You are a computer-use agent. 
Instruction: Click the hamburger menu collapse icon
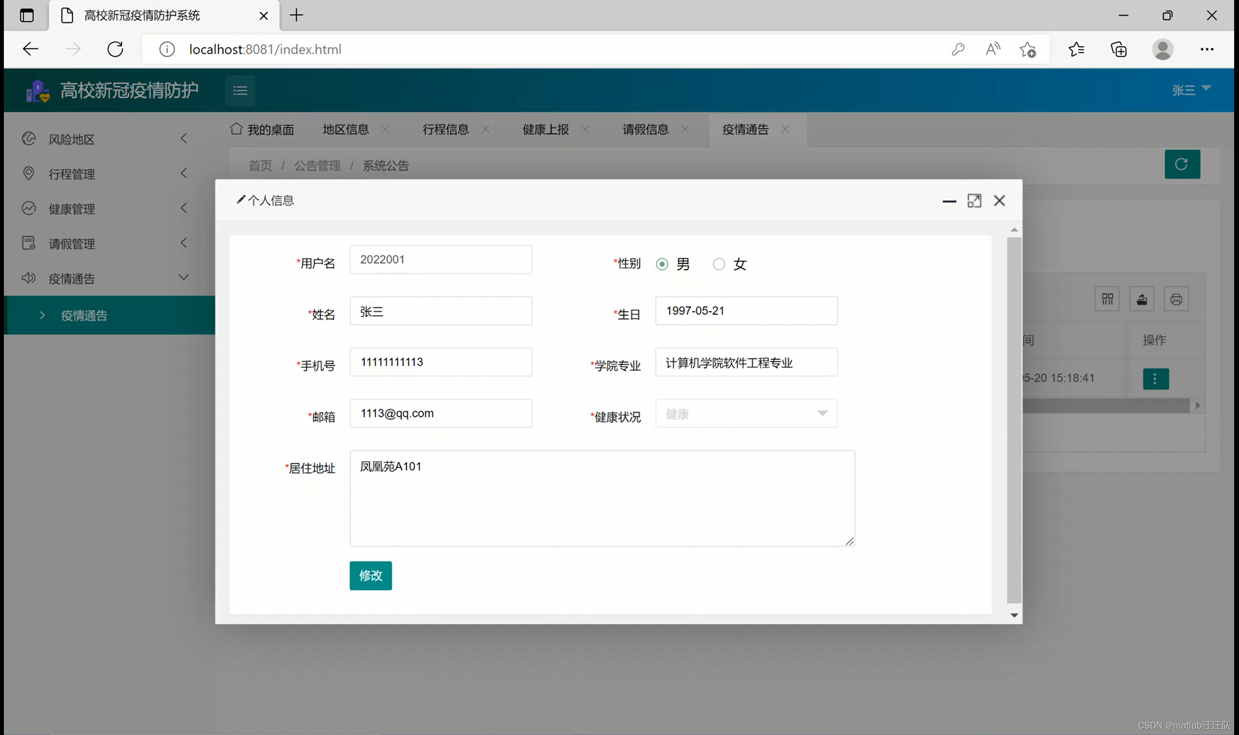[240, 90]
